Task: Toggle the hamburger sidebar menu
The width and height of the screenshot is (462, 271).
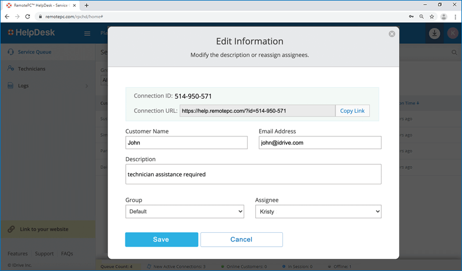Action: [x=88, y=34]
